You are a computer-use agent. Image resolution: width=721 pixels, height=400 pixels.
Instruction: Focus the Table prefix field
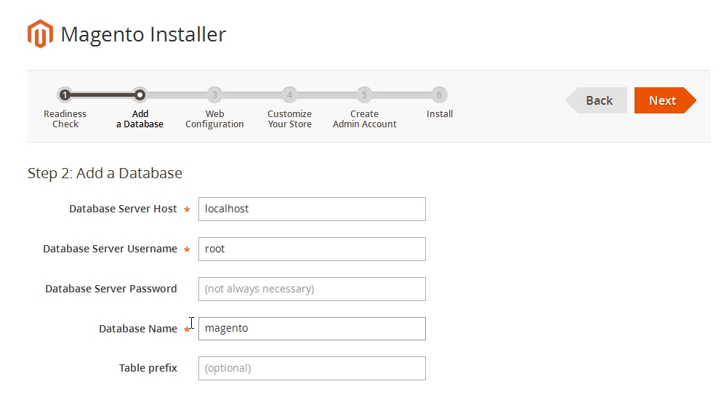[312, 368]
